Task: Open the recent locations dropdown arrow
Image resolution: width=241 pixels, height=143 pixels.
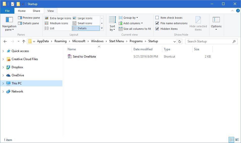Action: (18, 41)
